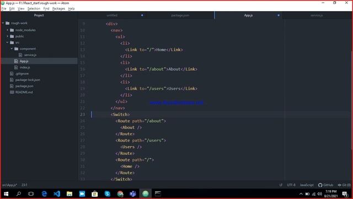
Task: Click Route path="/about" code line
Action: 141,121
